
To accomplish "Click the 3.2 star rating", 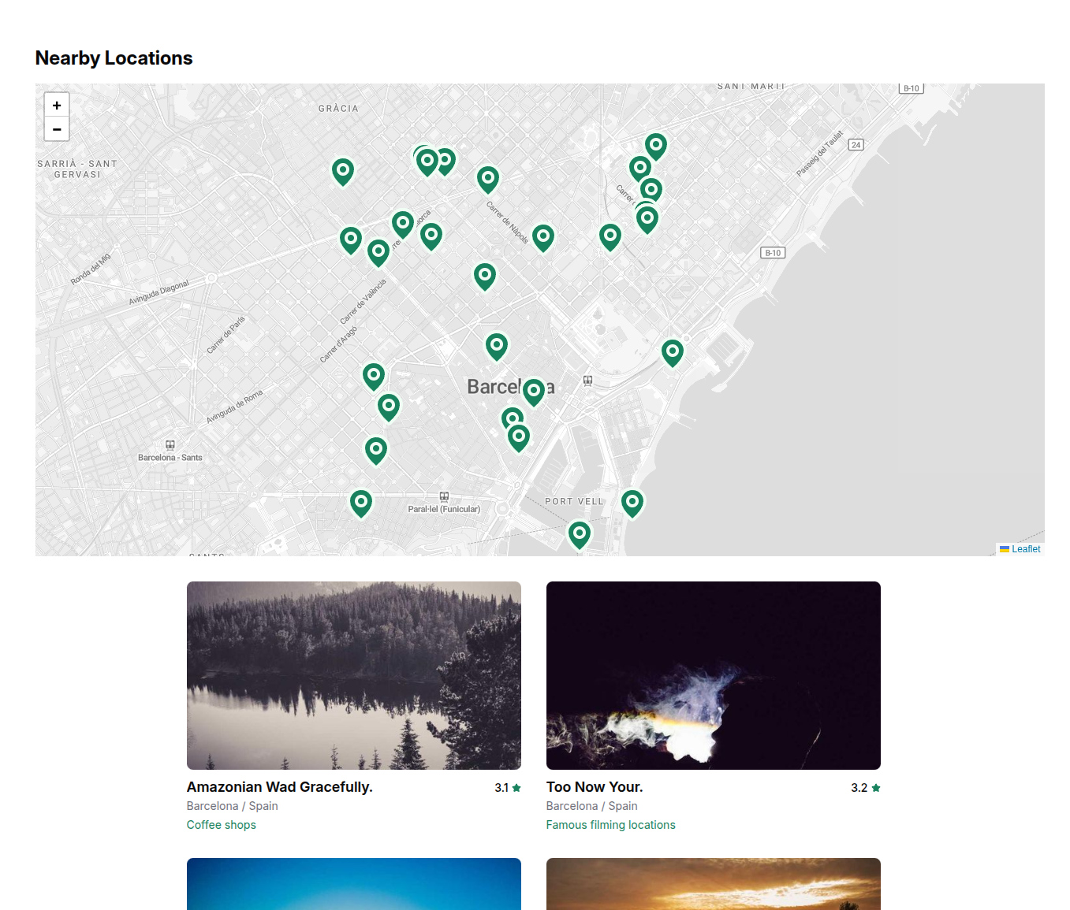I will coord(866,788).
